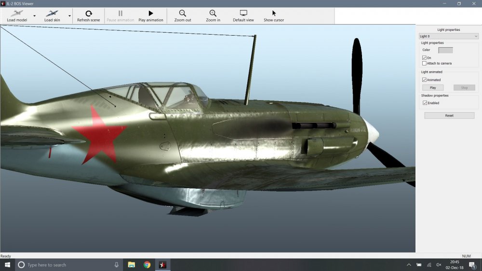The width and height of the screenshot is (482, 271).
Task: Reset to Default view
Action: pyautogui.click(x=243, y=13)
